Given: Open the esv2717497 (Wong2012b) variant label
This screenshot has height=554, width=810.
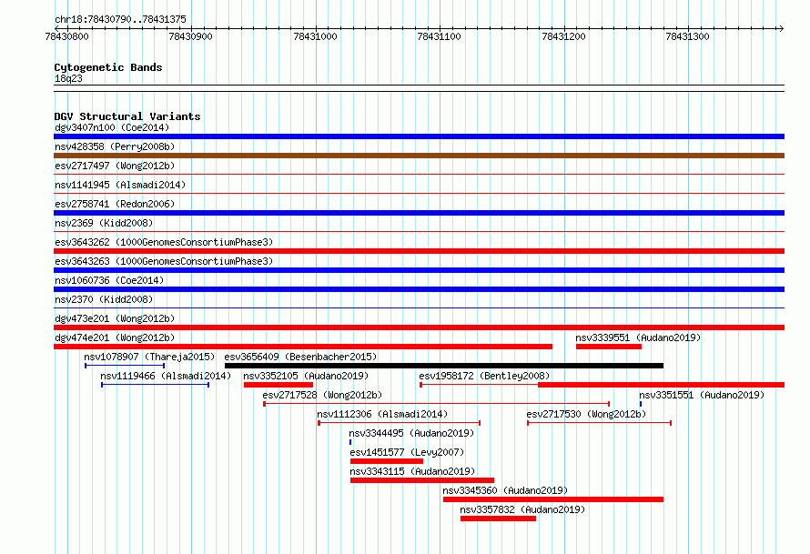Looking at the screenshot, I should pyautogui.click(x=115, y=166).
